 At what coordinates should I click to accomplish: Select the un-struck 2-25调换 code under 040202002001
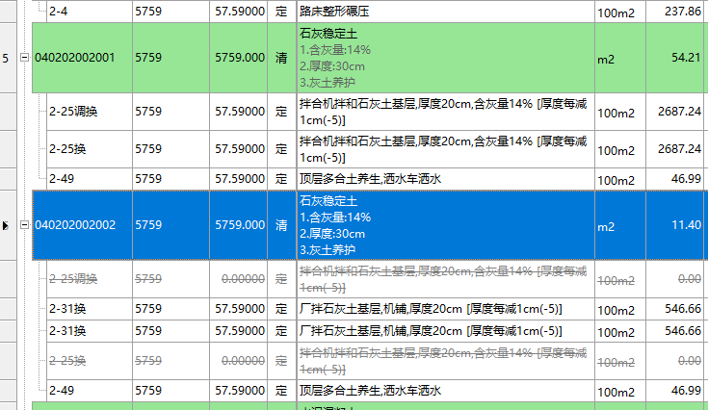pyautogui.click(x=73, y=112)
